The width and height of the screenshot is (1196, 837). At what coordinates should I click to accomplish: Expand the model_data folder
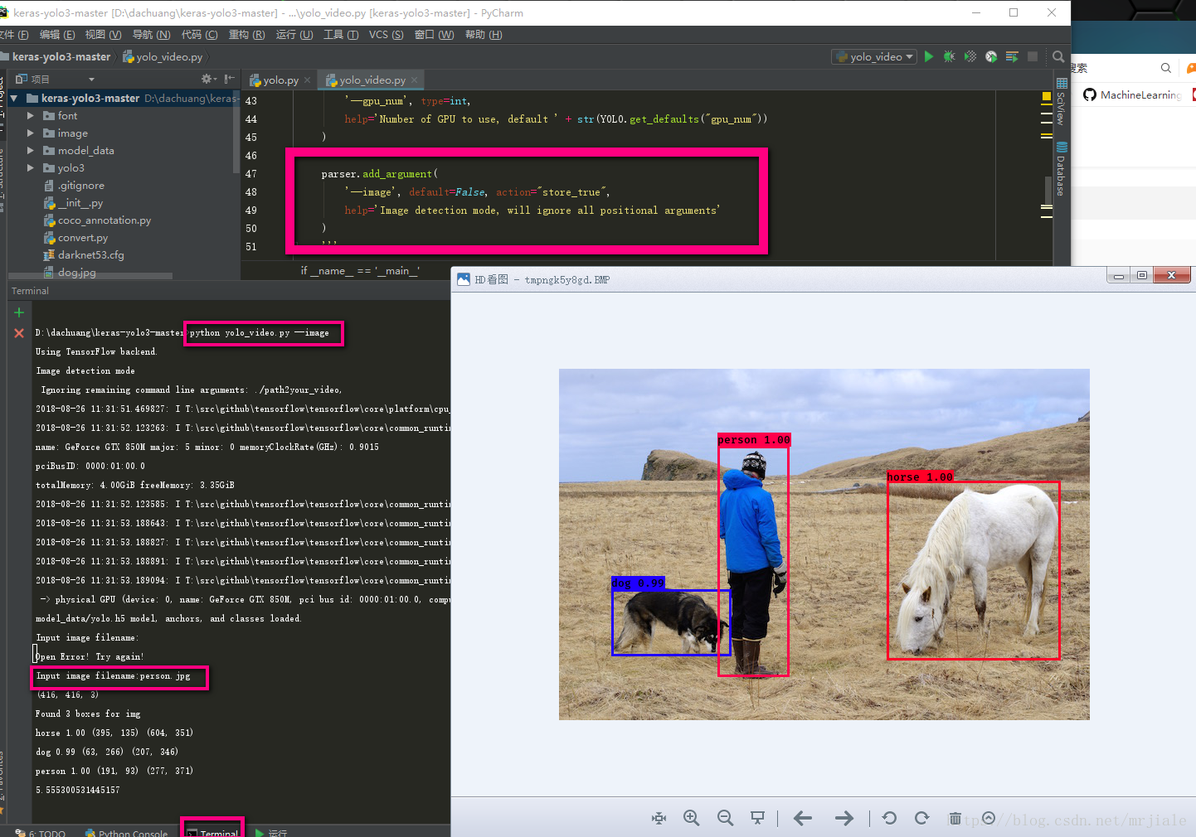click(31, 150)
